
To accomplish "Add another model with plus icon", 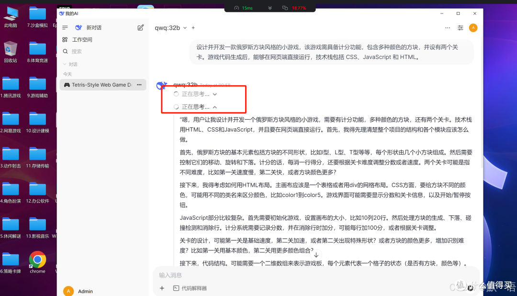I will [x=193, y=28].
